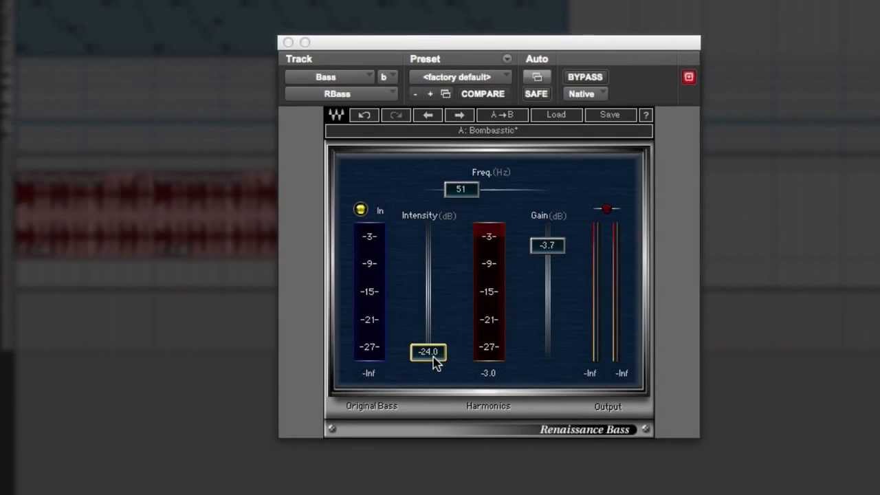Open the Bass track selector dropdown
This screenshot has height=495, width=880.
(330, 77)
